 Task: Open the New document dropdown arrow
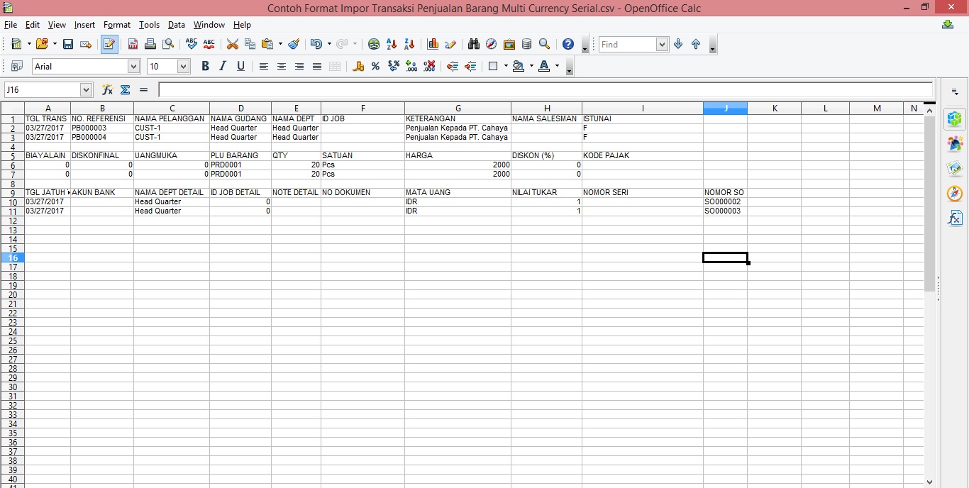click(x=29, y=44)
